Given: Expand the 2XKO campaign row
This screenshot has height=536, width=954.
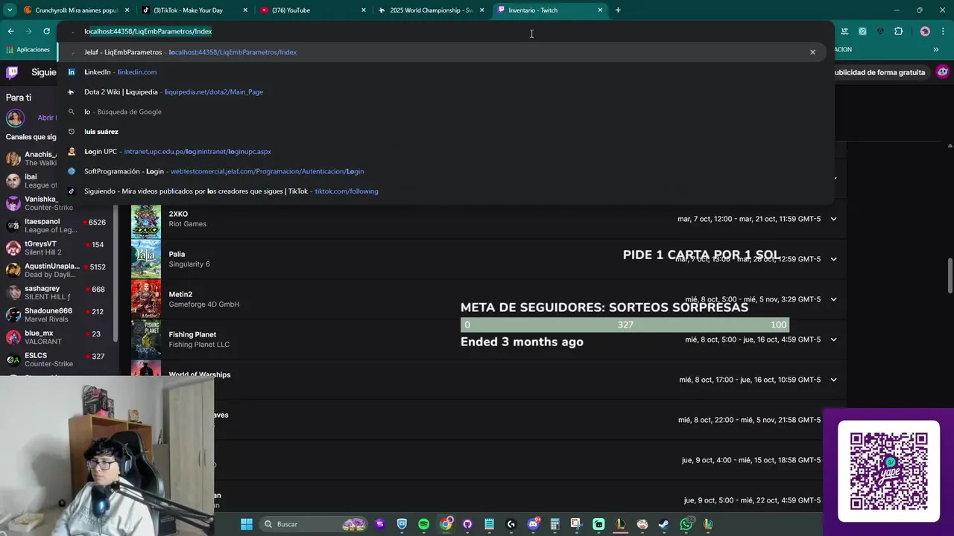Looking at the screenshot, I should pos(833,219).
